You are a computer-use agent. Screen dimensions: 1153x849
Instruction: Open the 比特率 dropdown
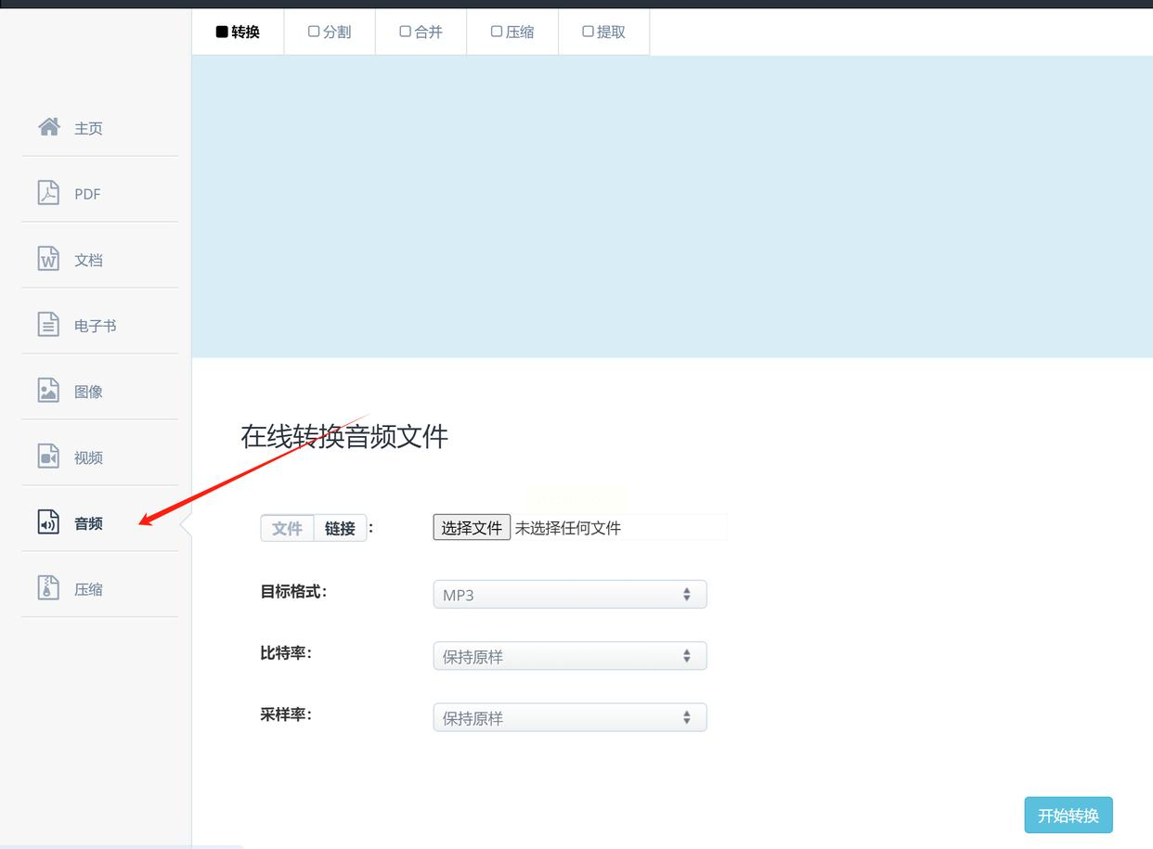click(570, 656)
